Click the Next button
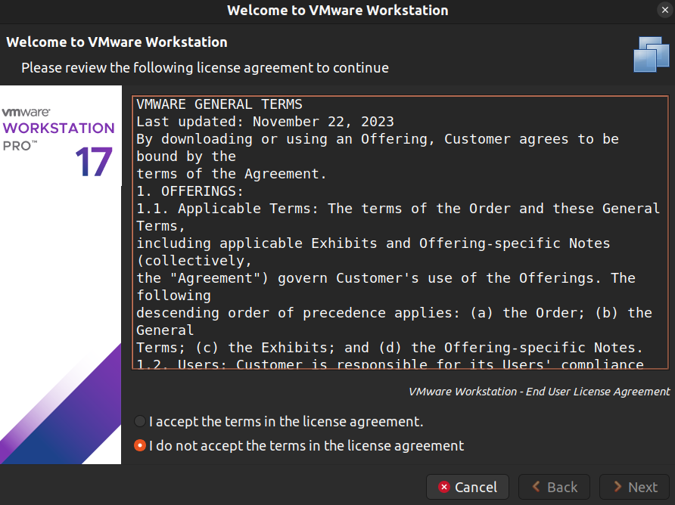 point(634,487)
